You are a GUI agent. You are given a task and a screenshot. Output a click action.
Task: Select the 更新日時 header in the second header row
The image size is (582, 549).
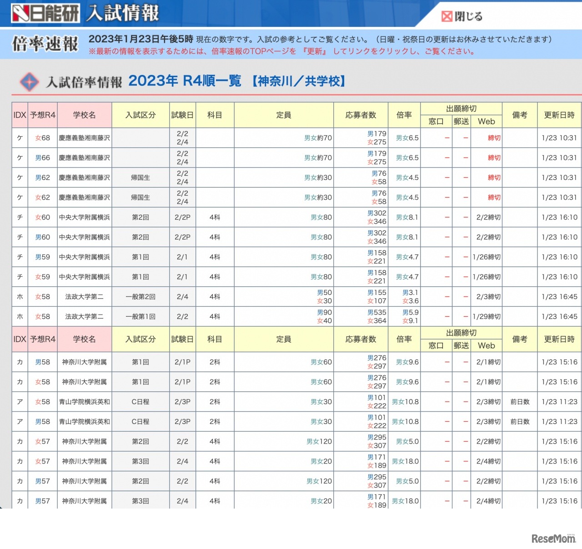point(559,339)
